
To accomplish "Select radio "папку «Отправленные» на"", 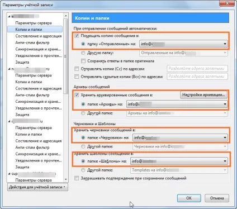I will point(83,44).
